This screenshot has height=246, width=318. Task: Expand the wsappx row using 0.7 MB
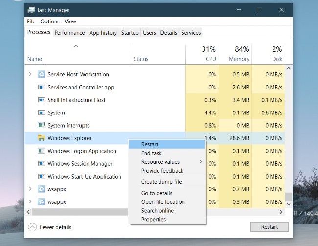[x=30, y=189]
